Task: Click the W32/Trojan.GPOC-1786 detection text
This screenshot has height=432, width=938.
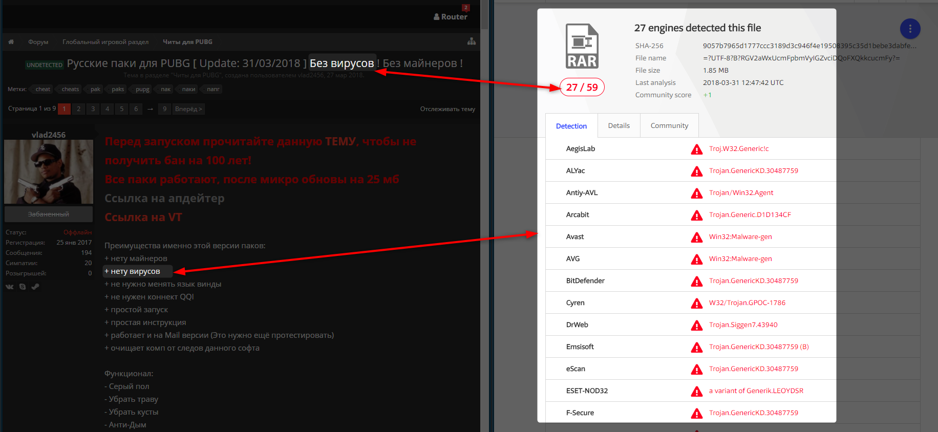Action: pyautogui.click(x=747, y=303)
